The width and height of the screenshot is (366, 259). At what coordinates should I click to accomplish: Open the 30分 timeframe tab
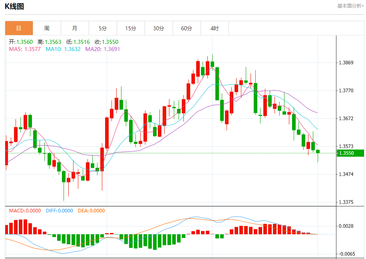point(159,28)
